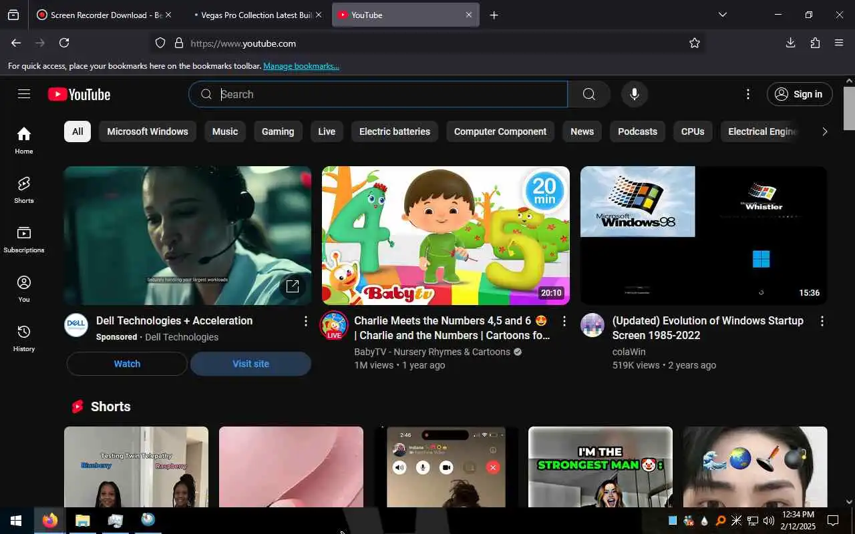855x534 pixels.
Task: Expand the list all tabs dropdown
Action: click(x=722, y=15)
